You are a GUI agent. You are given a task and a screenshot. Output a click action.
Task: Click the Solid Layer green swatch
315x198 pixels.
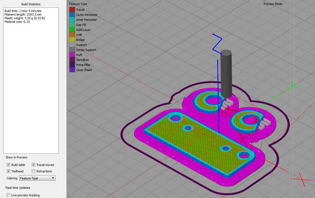point(72,30)
